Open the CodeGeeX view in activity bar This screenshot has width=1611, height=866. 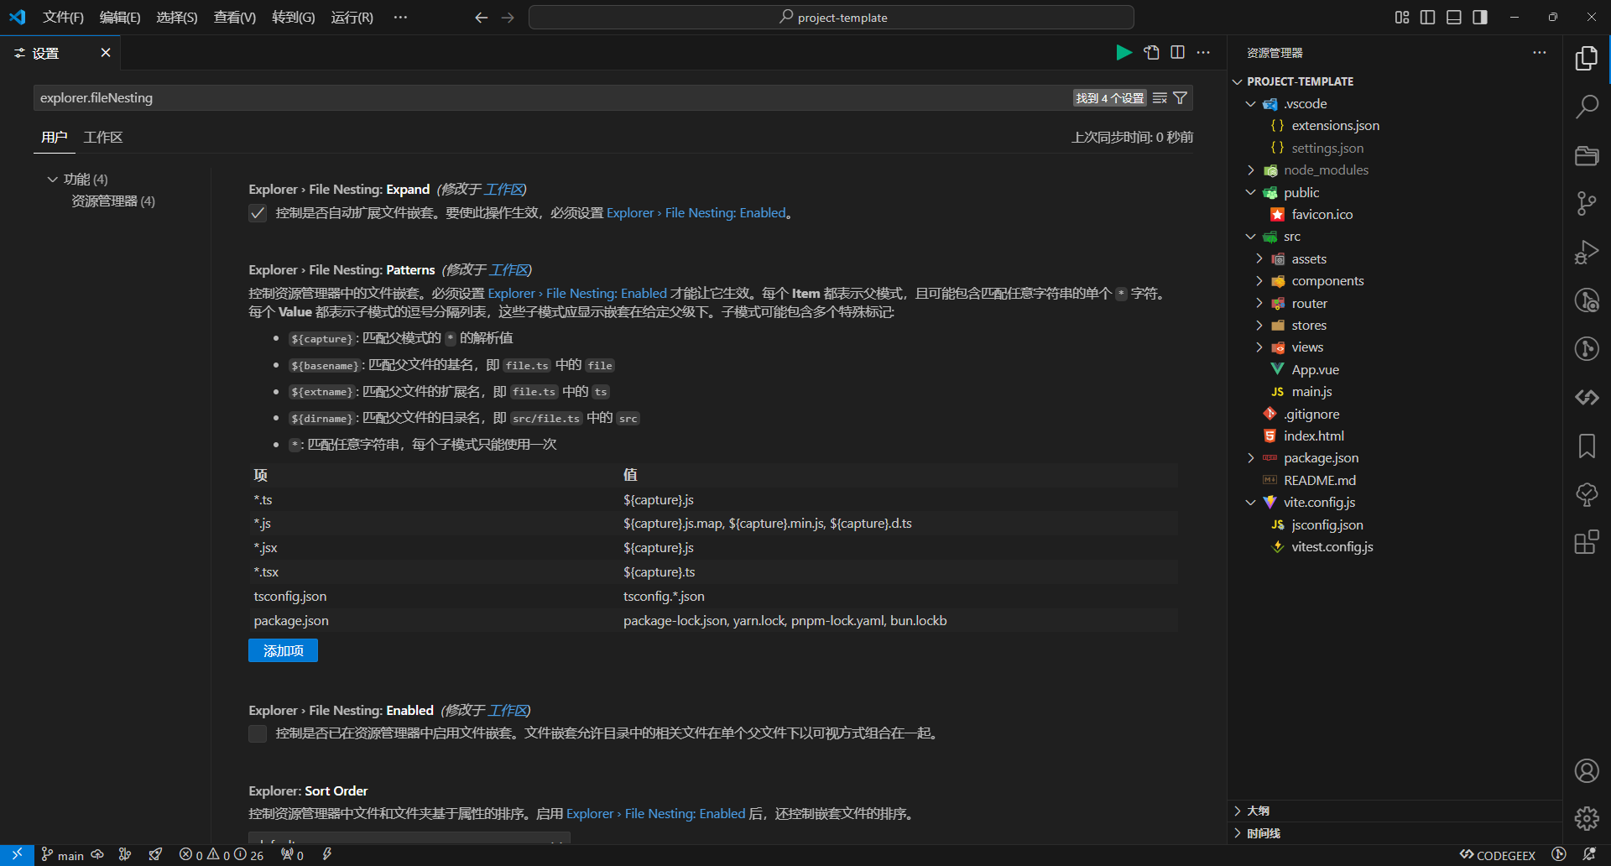coord(1587,397)
